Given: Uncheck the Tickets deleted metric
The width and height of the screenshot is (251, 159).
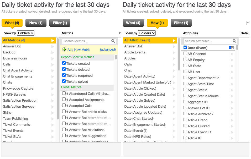Looking at the screenshot, I should (64, 69).
